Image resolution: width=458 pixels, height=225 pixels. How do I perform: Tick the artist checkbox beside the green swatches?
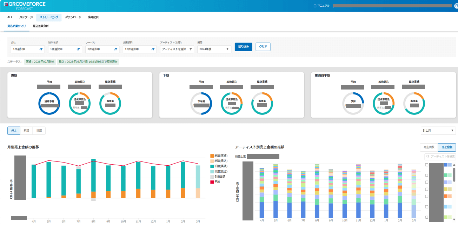[426, 175]
